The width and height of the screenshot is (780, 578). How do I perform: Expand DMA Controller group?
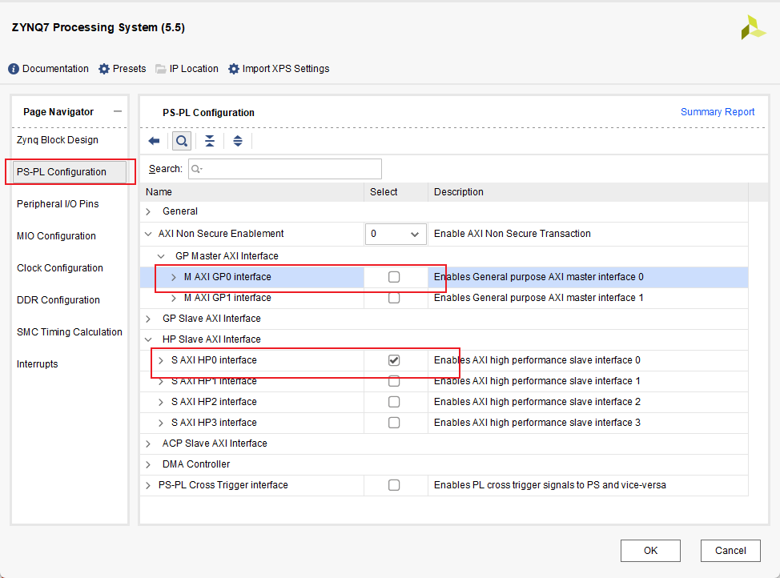(x=148, y=464)
